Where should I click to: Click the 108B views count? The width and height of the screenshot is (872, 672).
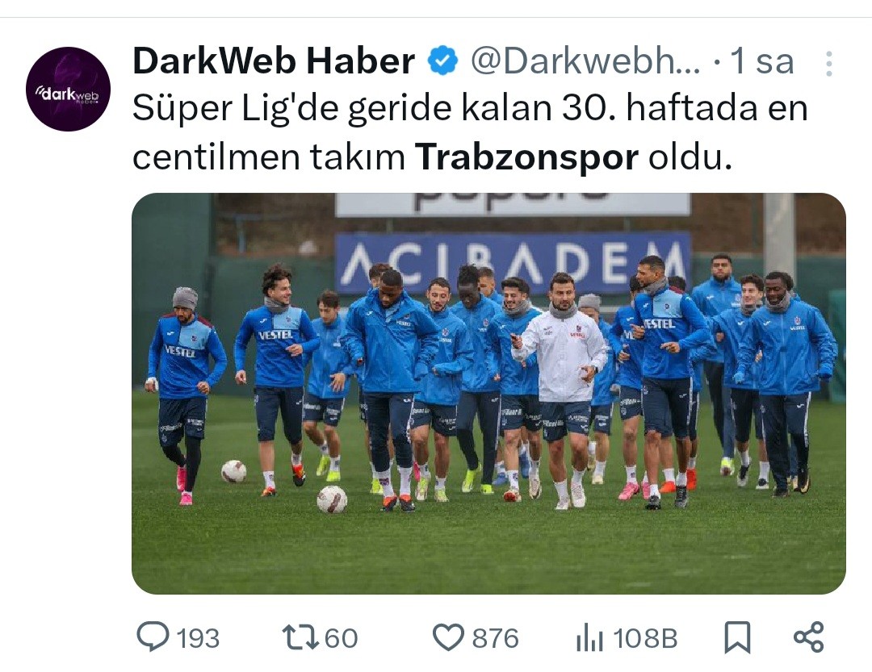coord(646,638)
